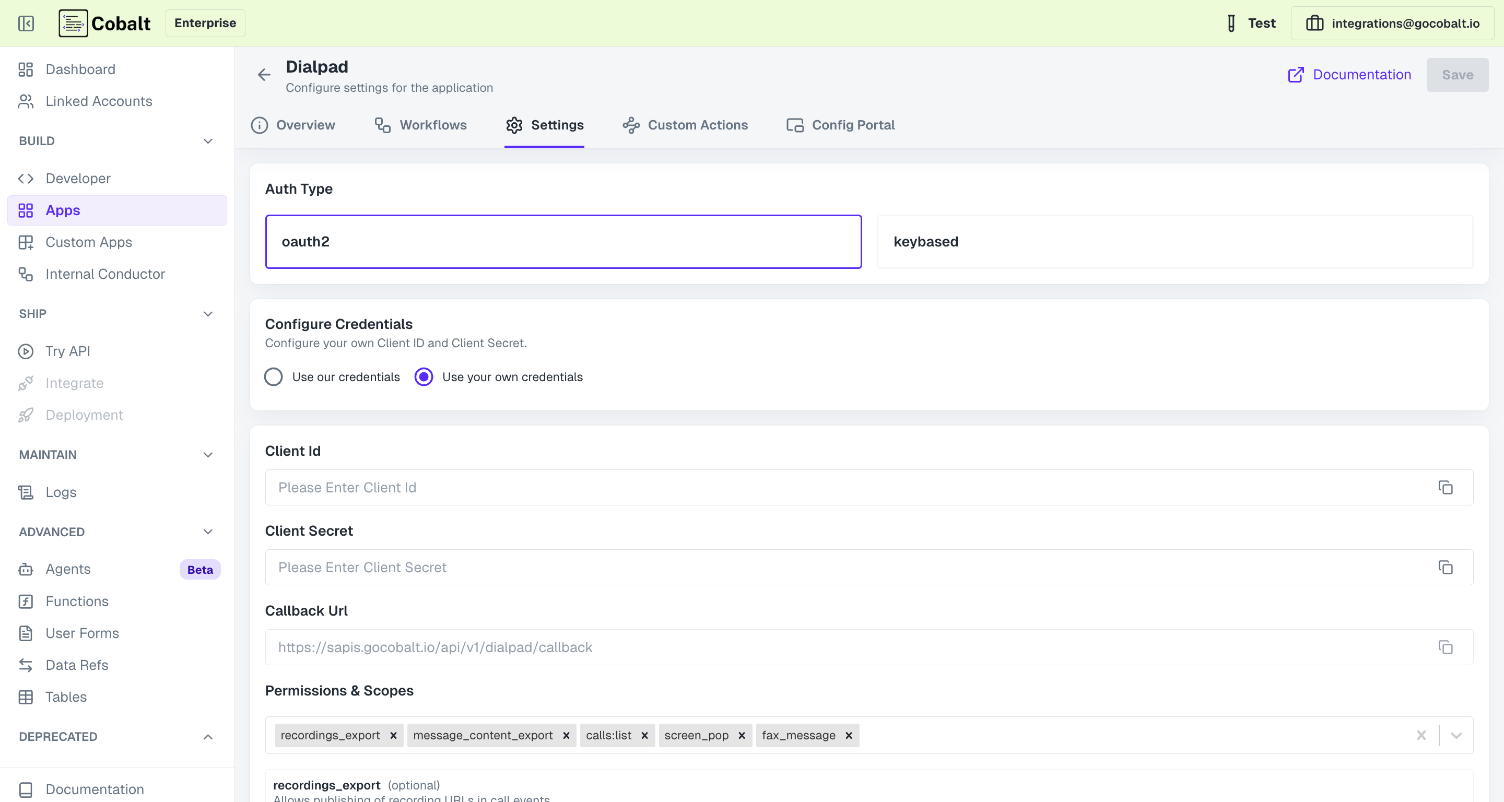This screenshot has height=802, width=1504.
Task: View Logs under Maintain
Action: [x=61, y=491]
